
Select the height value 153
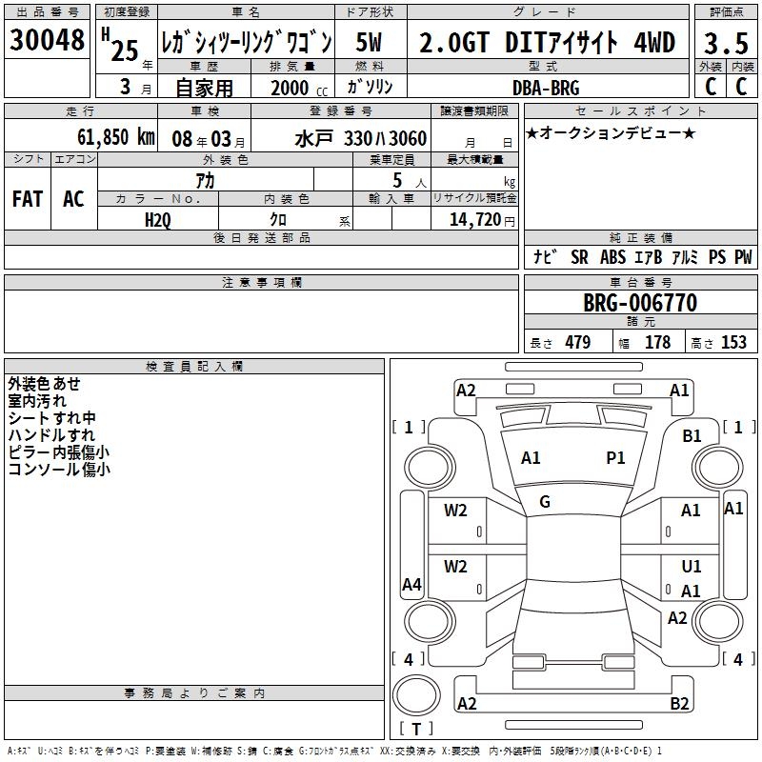(733, 342)
